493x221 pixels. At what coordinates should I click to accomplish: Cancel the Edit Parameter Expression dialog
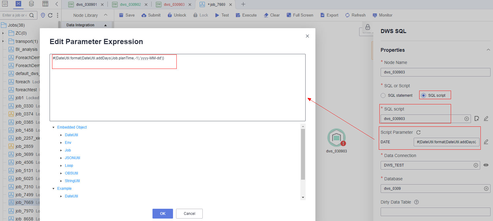click(x=189, y=214)
